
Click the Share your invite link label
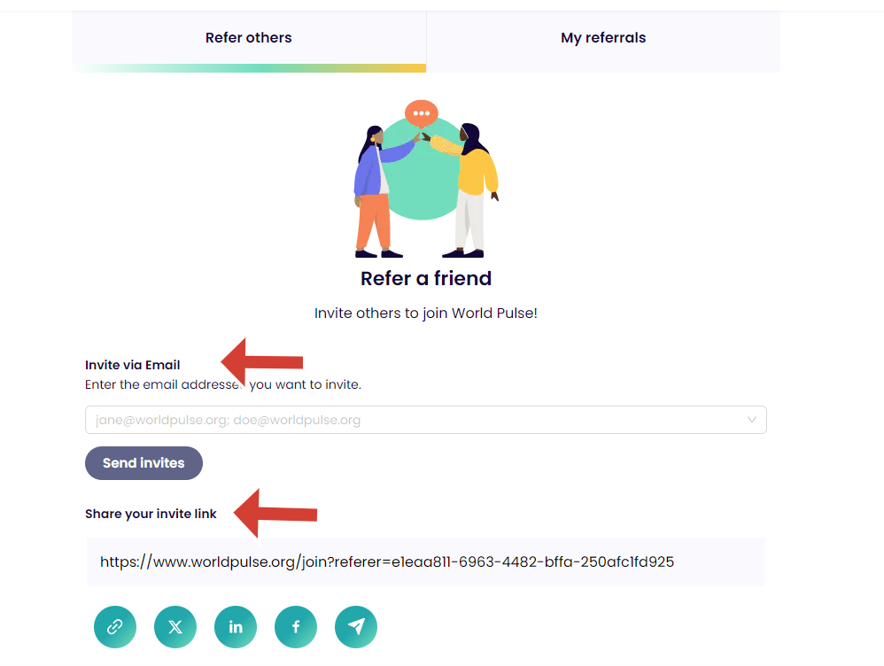tap(151, 514)
